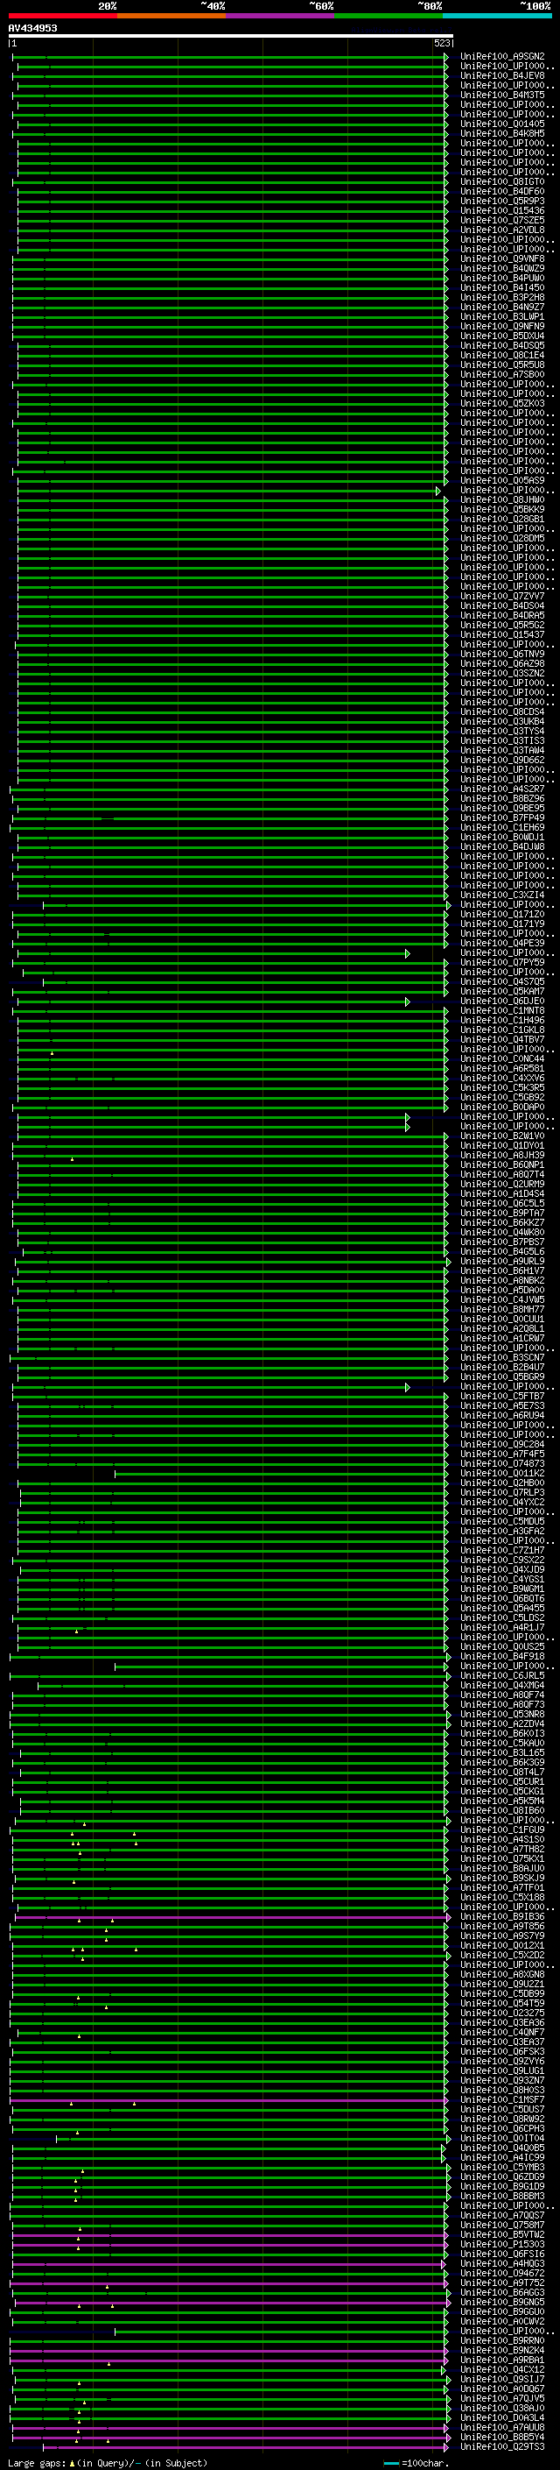Open hit UniRef100_A4HQG3
The width and height of the screenshot is (560, 2470).
tap(502, 2264)
